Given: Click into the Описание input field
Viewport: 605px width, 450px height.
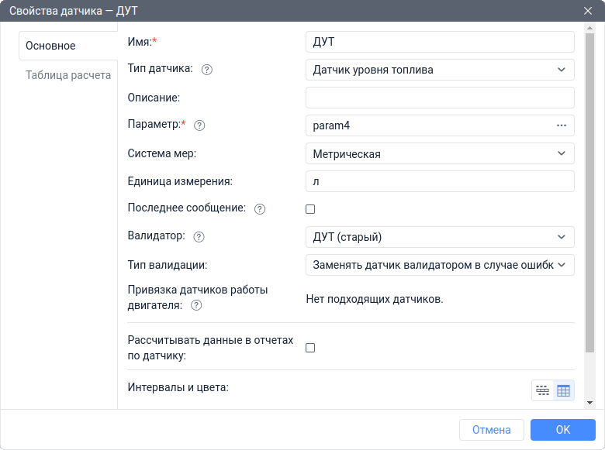Looking at the screenshot, I should 440,98.
